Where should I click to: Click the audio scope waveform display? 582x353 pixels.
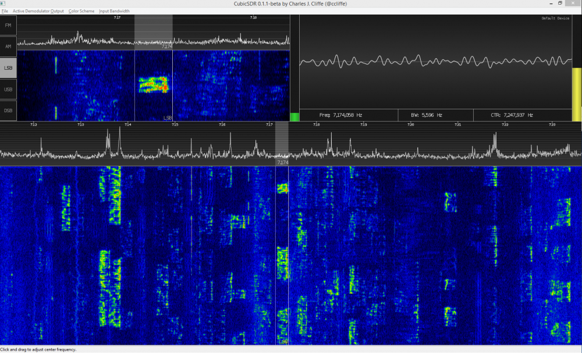click(x=436, y=62)
